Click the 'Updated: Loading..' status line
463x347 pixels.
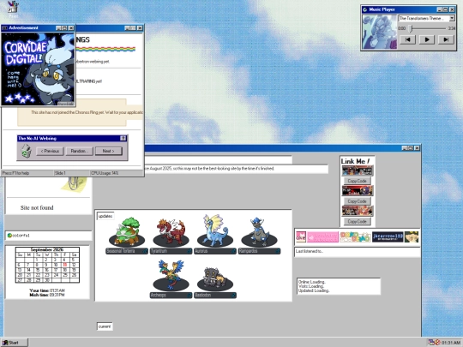314,290
